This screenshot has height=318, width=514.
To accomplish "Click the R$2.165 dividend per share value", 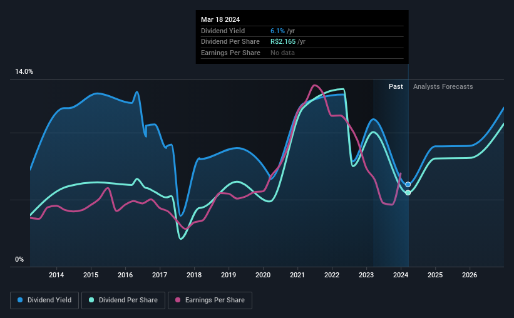I will (x=283, y=42).
